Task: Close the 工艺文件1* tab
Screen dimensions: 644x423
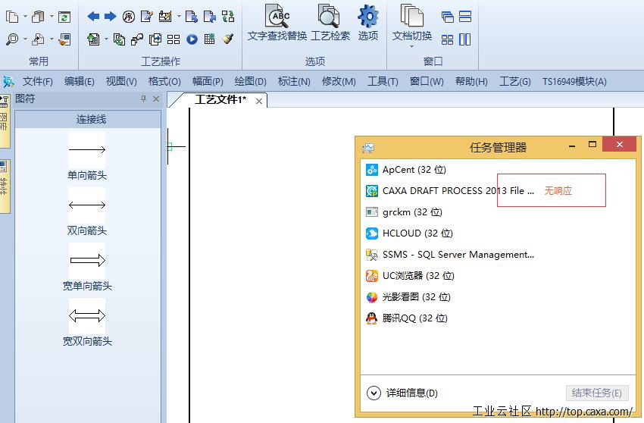Action: tap(259, 101)
